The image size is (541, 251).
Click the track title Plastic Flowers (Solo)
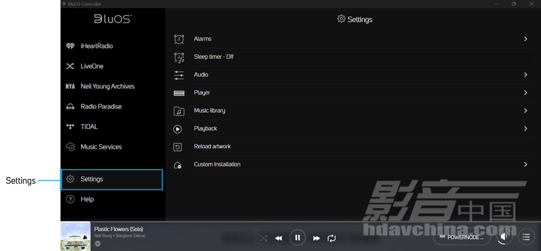pos(119,229)
